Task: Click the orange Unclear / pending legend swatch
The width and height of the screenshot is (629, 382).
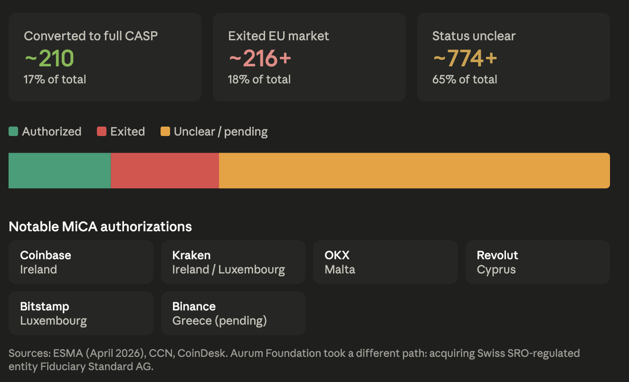Action: 165,131
